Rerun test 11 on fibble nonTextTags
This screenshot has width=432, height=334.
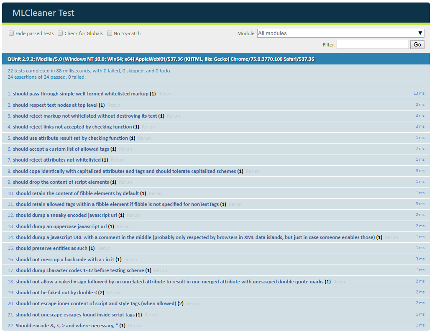(x=235, y=204)
